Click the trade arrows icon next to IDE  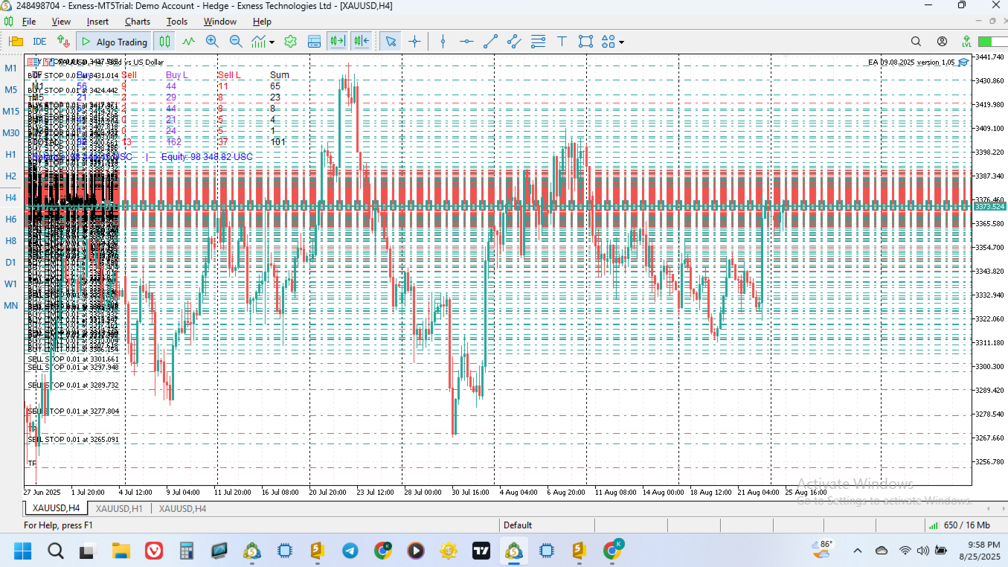(63, 42)
